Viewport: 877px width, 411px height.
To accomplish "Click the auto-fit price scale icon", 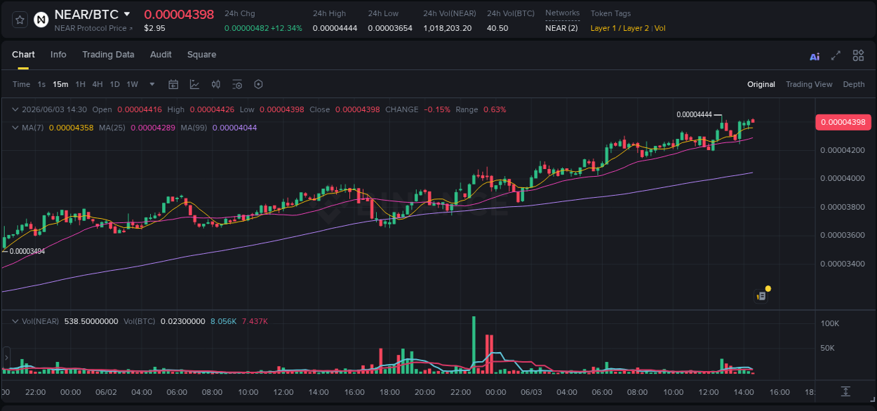I will [846, 391].
